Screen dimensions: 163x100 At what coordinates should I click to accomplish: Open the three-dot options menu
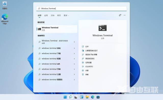[x=125, y=15]
